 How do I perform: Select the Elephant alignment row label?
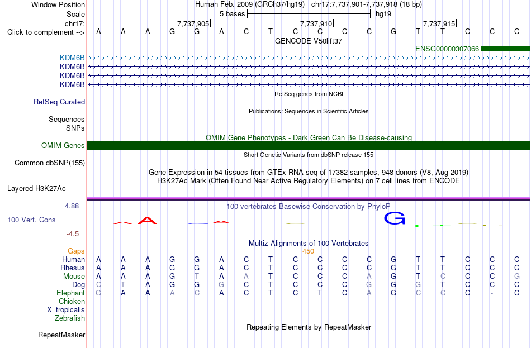tap(71, 293)
